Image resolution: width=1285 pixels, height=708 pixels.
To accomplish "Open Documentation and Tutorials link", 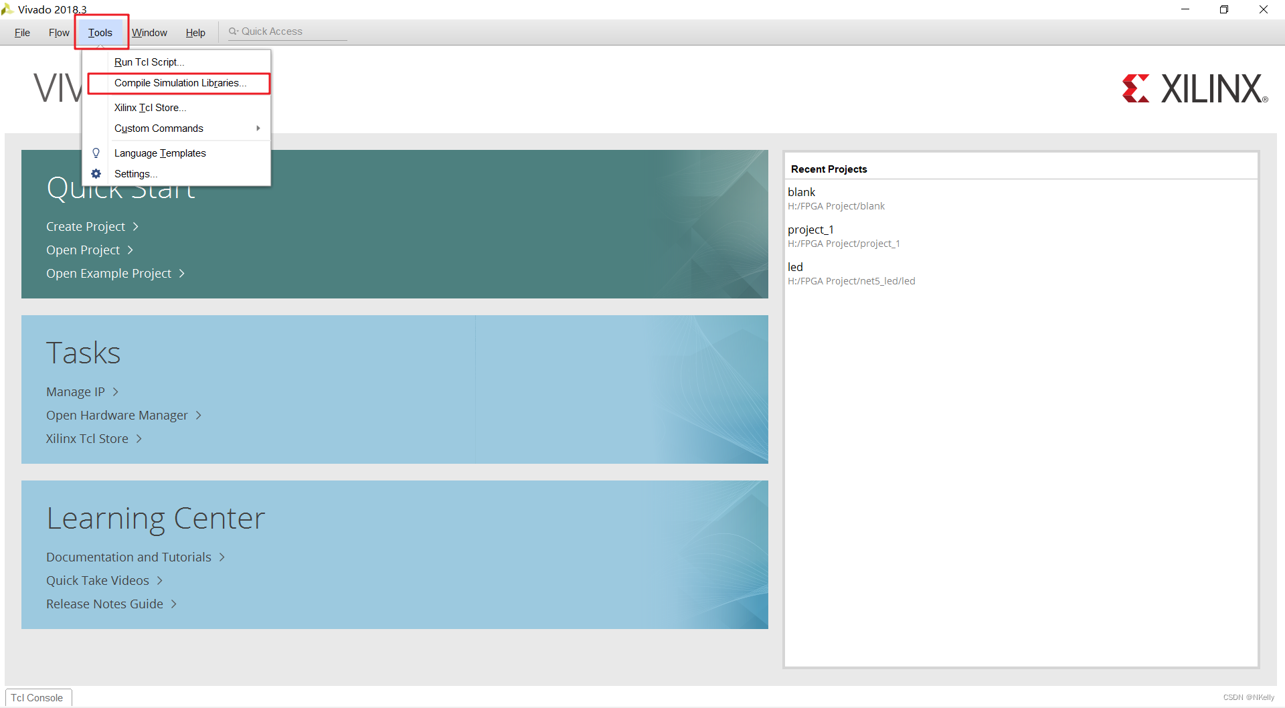I will coord(128,557).
